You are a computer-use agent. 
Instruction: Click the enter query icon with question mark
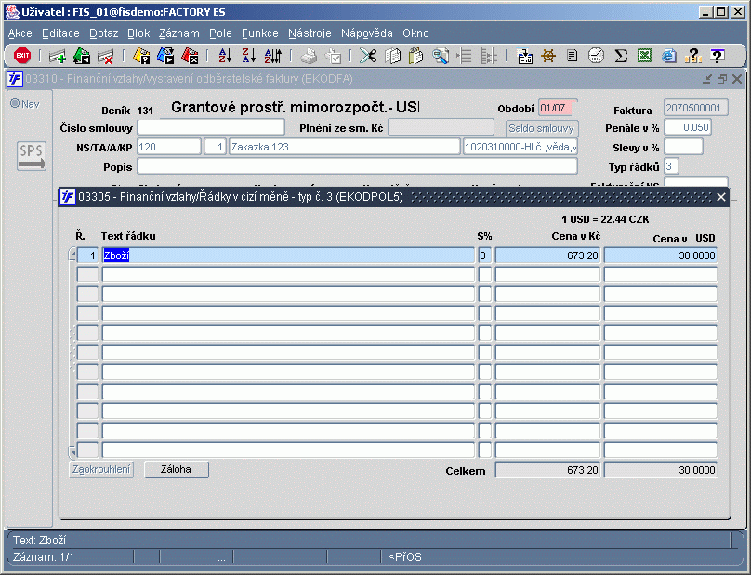point(141,57)
